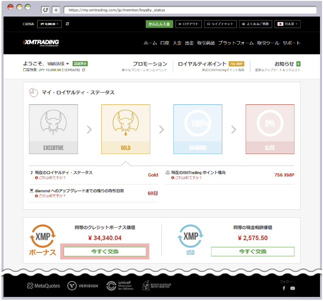The width and height of the screenshot is (323, 301).
Task: Click the hourglass icon beside diamond upgrade
Action: [32, 191]
